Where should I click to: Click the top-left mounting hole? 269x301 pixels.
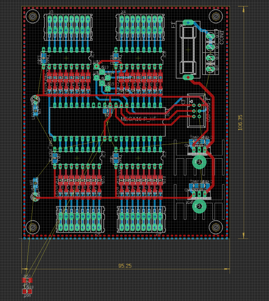pos(32,16)
